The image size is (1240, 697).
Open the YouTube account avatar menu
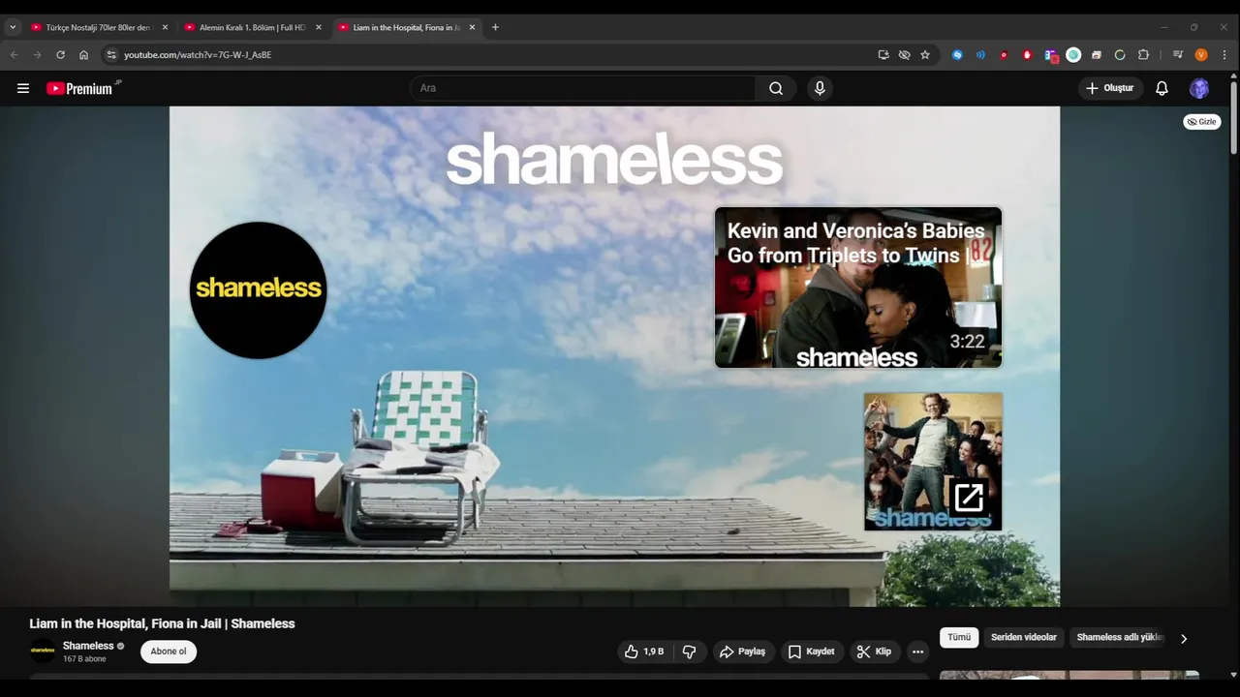(x=1199, y=88)
